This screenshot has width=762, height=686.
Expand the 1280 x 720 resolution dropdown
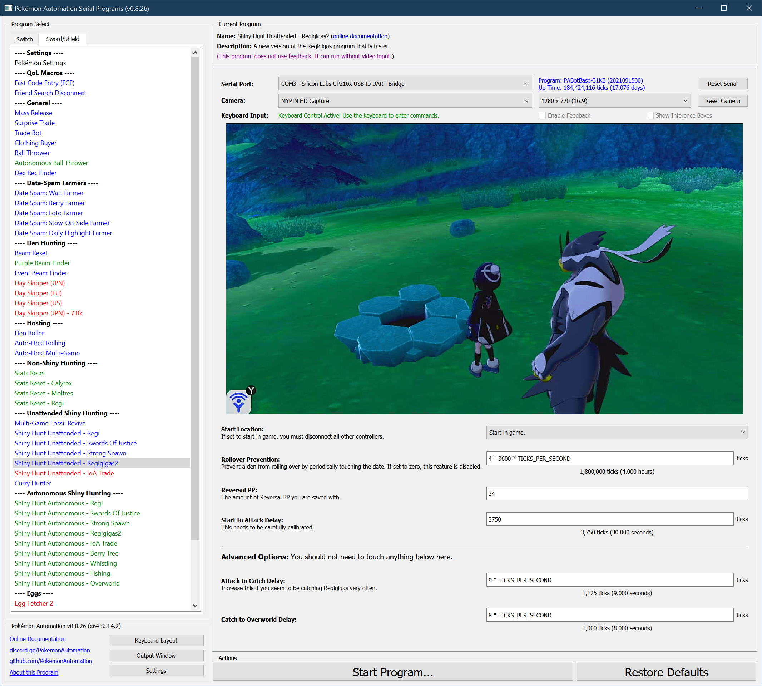614,101
